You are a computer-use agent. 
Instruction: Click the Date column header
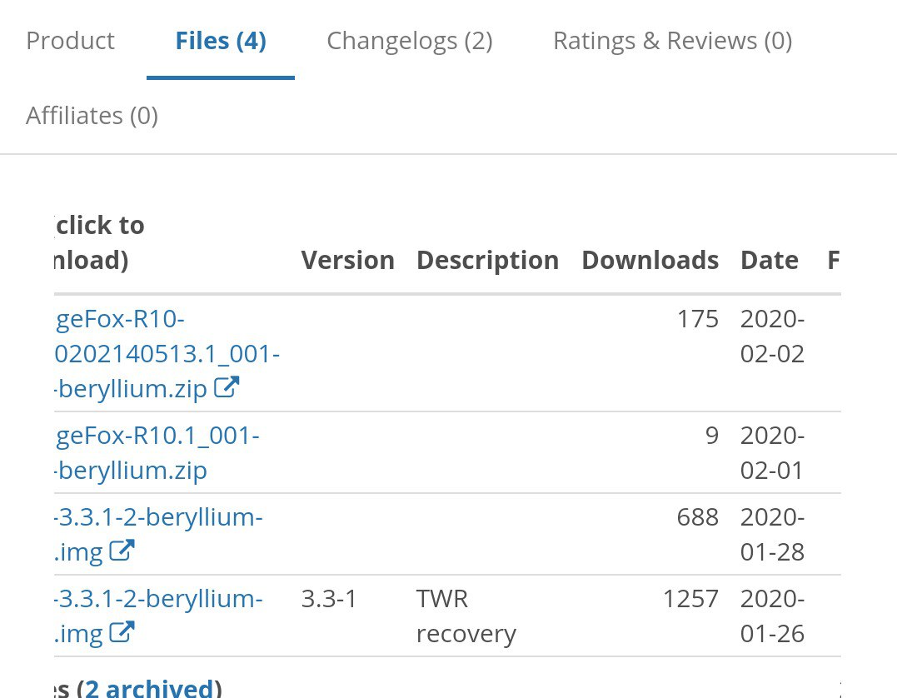coord(769,260)
